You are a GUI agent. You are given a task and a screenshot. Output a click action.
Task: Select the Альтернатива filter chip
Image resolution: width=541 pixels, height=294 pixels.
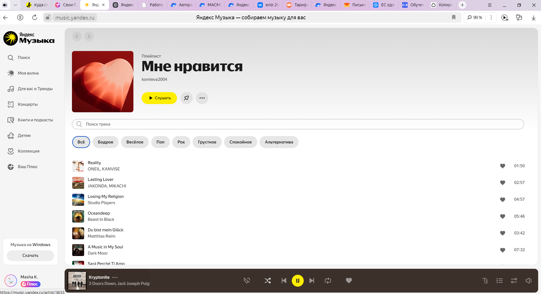[279, 142]
